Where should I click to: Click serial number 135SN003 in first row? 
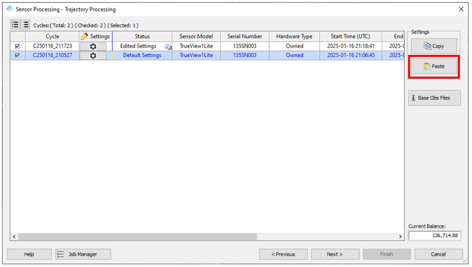tap(244, 46)
